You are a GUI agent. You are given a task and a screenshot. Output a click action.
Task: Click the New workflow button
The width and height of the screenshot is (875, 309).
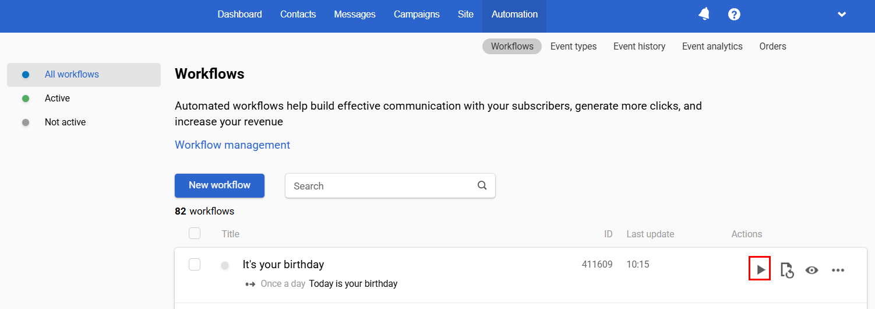point(220,185)
